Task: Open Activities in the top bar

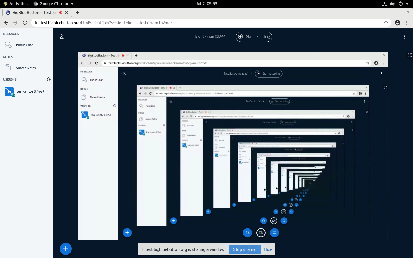Action: pyautogui.click(x=16, y=4)
